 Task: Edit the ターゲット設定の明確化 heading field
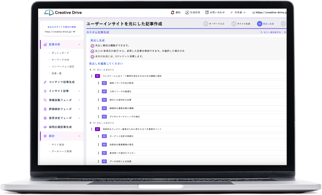[x=197, y=136]
